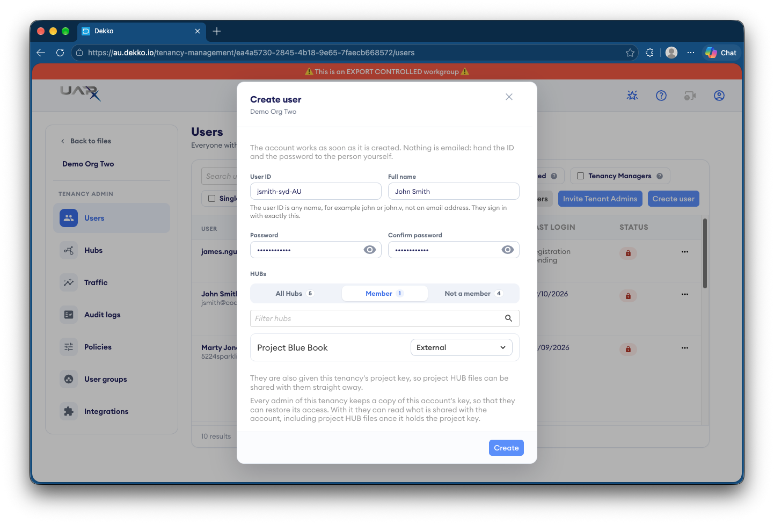Screen dimensions: 774x524
Task: Switch to the All Hubs tab
Action: (295, 293)
